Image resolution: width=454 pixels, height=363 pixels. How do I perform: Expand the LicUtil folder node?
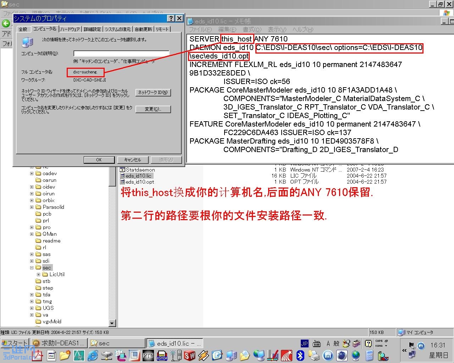[x=38, y=275]
